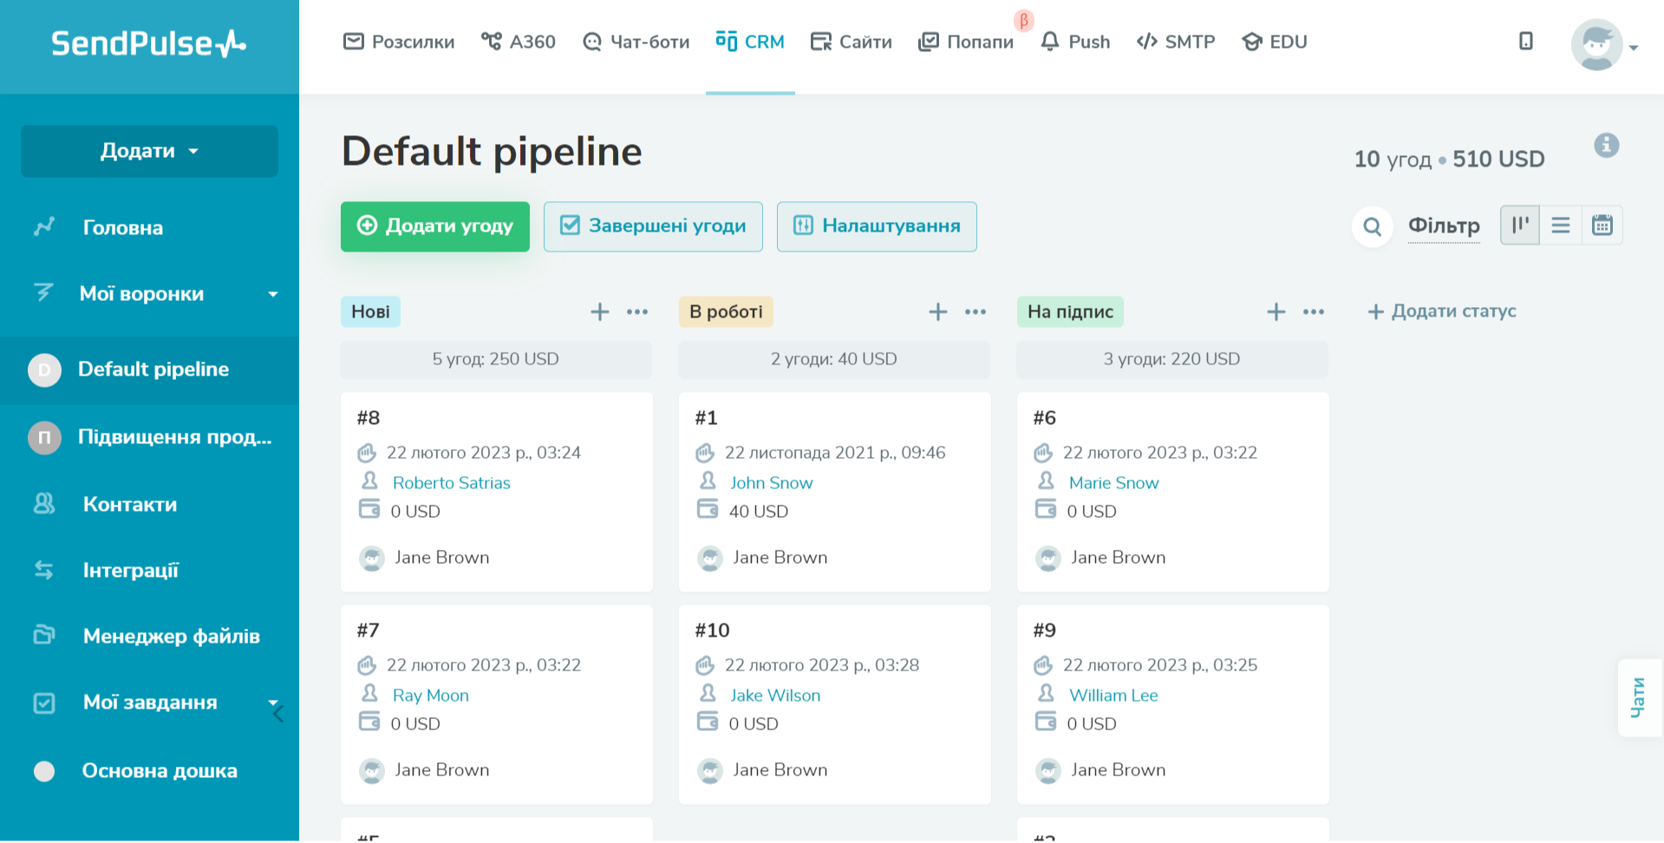
Task: Click the search magnifier icon
Action: click(x=1372, y=226)
